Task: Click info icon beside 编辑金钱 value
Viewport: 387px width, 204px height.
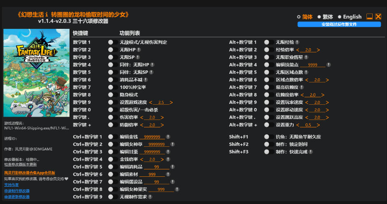Action: (168, 137)
